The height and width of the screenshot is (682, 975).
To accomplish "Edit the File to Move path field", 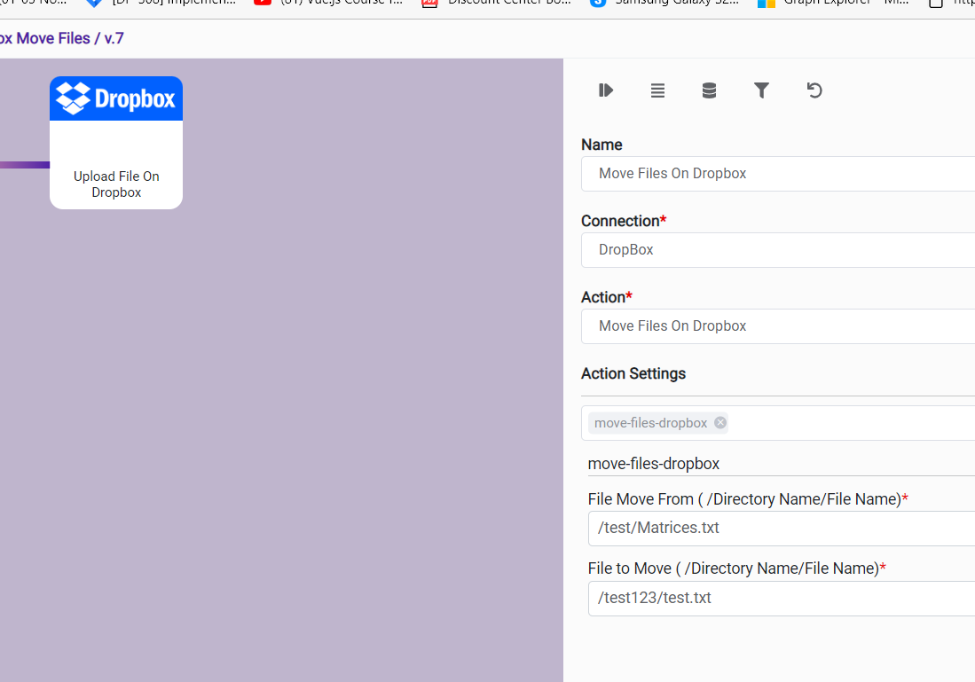I will point(781,599).
